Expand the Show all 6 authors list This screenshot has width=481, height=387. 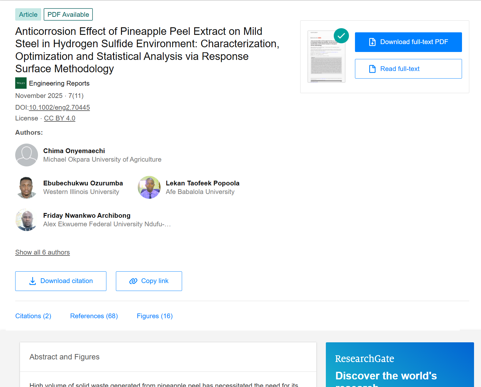click(42, 252)
